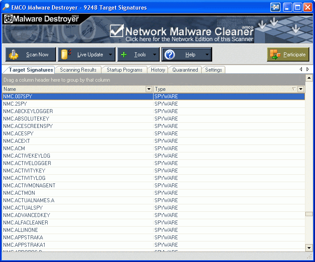Open the Tools dropdown arrow

coord(154,55)
